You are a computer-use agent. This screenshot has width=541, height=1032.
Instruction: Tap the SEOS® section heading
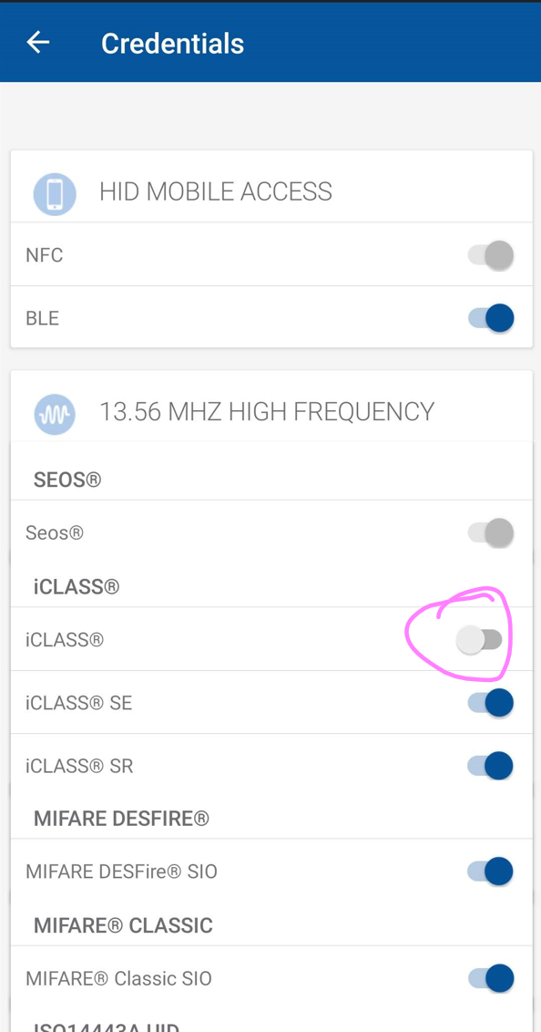pos(67,480)
